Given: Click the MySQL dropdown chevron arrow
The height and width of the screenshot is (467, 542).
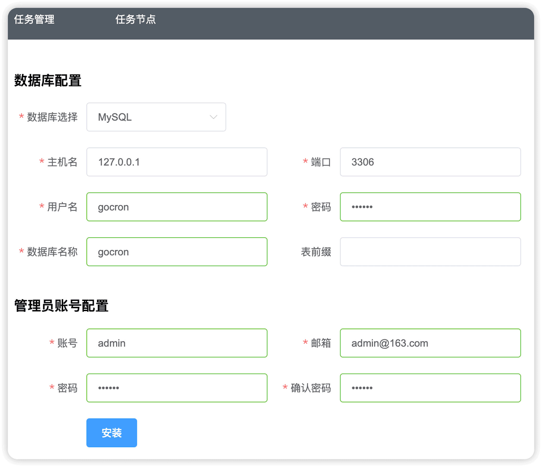Looking at the screenshot, I should click(x=213, y=117).
